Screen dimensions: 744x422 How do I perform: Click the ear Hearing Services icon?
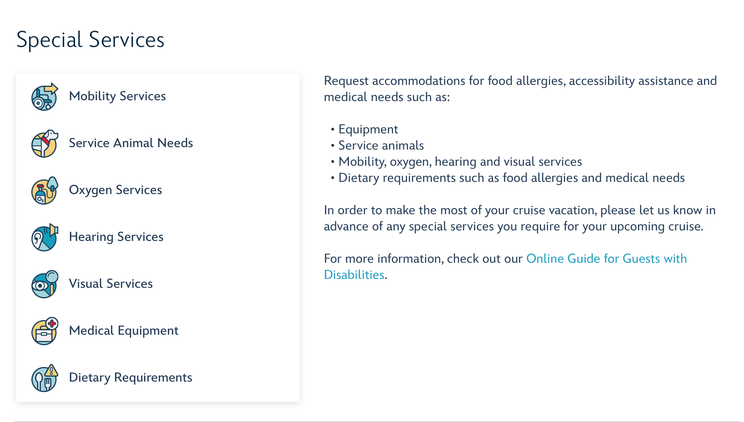pos(45,238)
